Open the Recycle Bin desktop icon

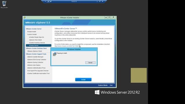tap(4, 5)
